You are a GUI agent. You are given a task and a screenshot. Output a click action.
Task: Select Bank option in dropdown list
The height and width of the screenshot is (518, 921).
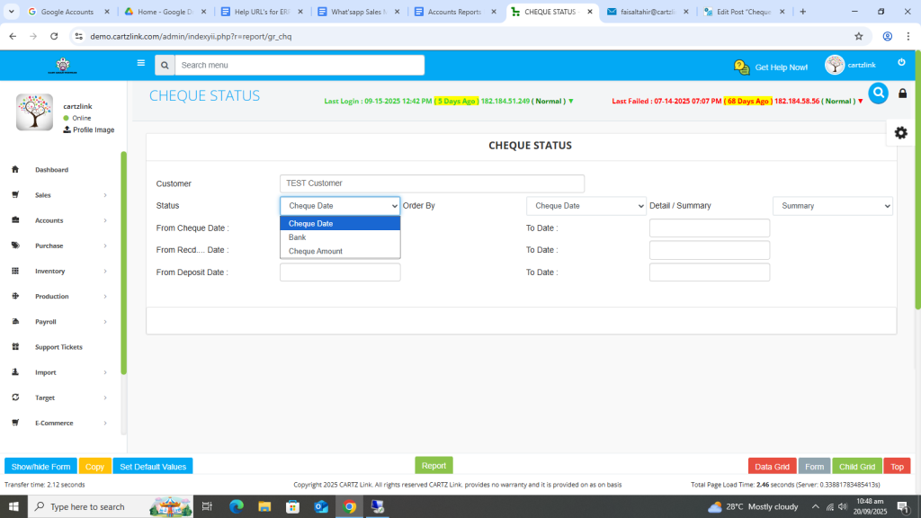pos(298,237)
